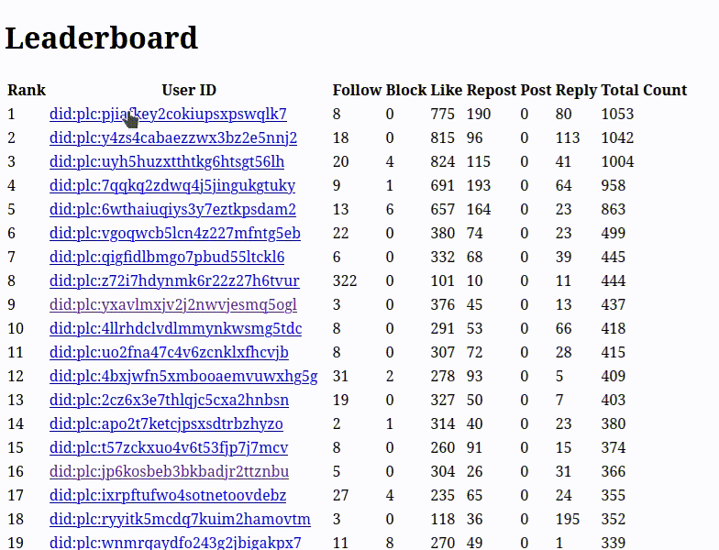The height and width of the screenshot is (550, 719).
Task: Click did:plc:4llrhdclvdlmmynkwsmg5tdc user link
Action: 175,329
